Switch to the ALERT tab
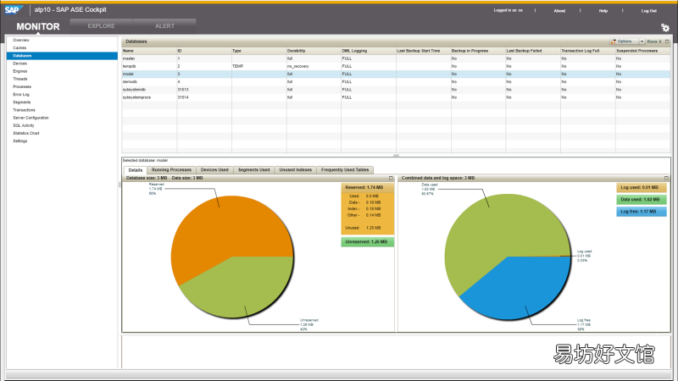 [x=164, y=26]
